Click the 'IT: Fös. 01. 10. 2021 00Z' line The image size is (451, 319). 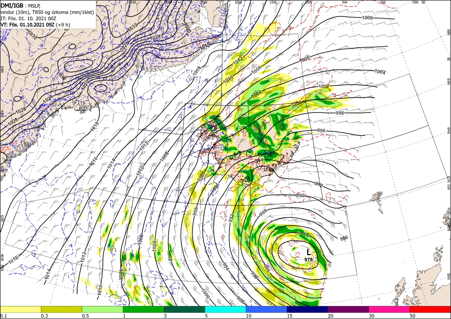pos(28,18)
